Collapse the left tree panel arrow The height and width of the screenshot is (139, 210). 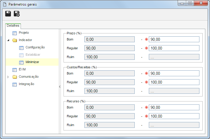(60, 87)
